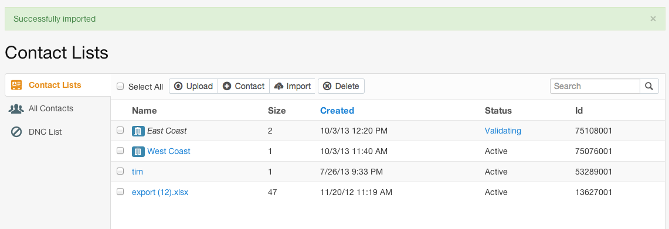This screenshot has height=229, width=669.
Task: Click the Id 75076001 cell
Action: (x=593, y=151)
